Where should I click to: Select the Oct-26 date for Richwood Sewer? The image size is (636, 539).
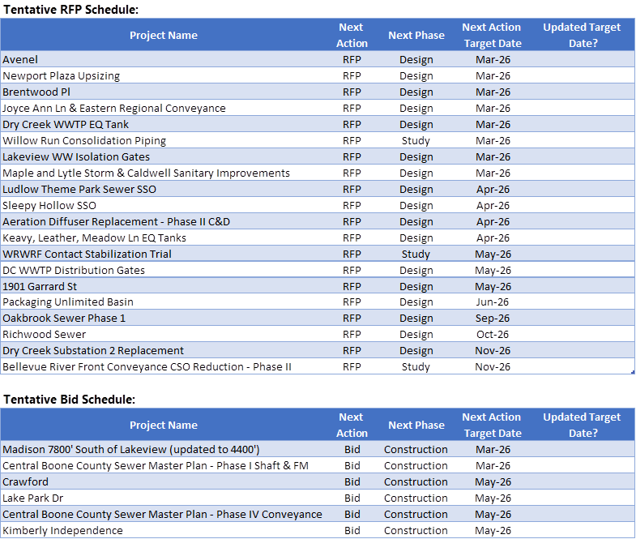pyautogui.click(x=493, y=334)
